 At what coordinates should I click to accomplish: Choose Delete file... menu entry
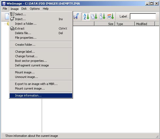(x=41, y=33)
